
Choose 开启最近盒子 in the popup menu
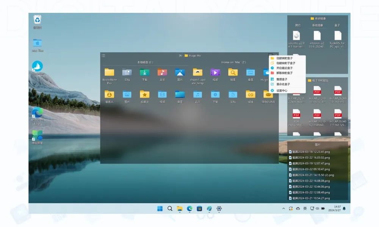tap(284, 68)
